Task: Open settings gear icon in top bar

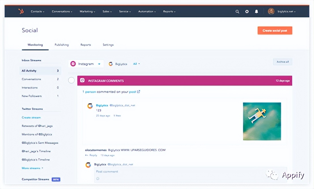Action: [247, 12]
